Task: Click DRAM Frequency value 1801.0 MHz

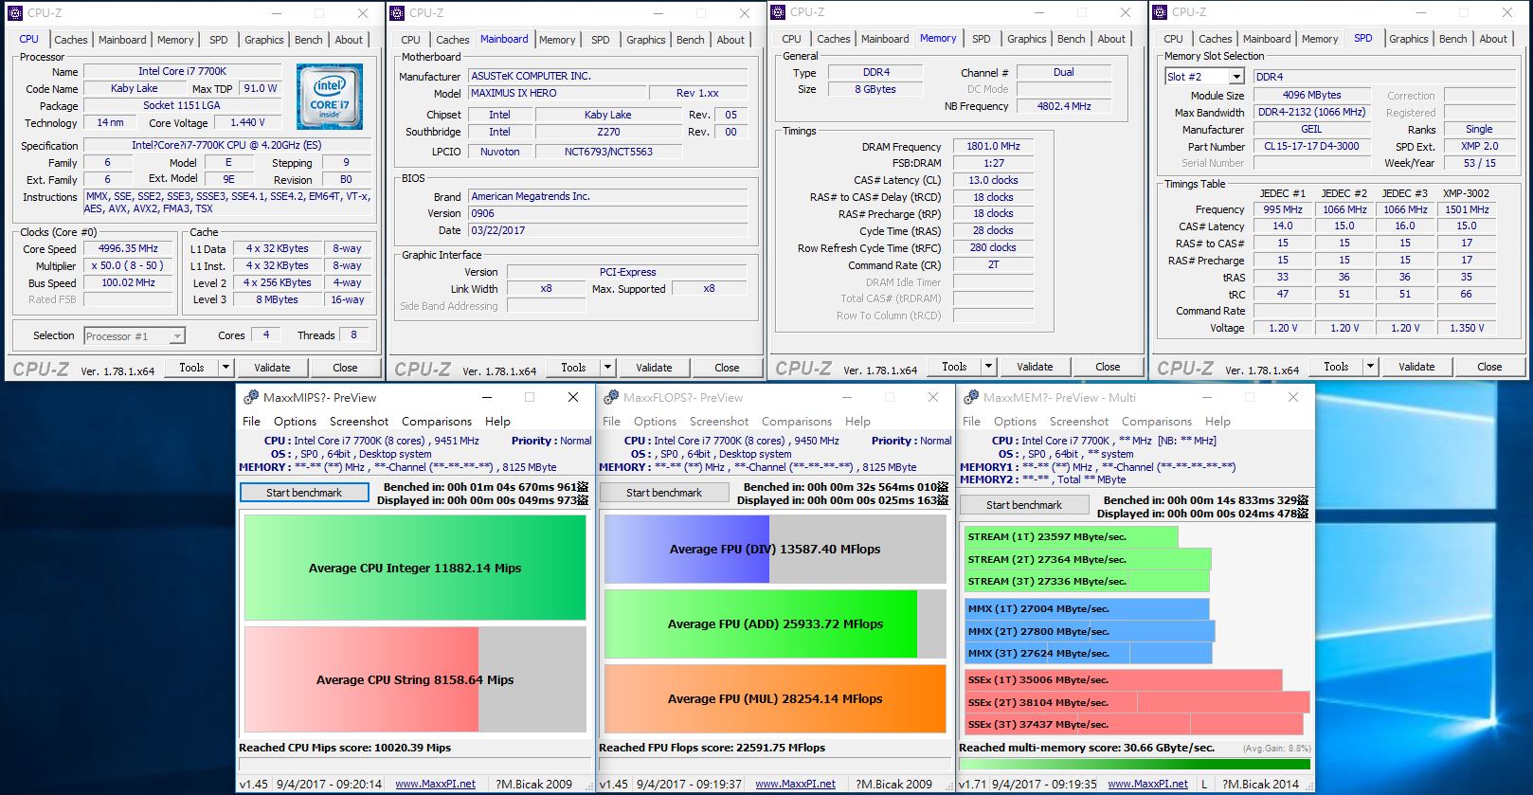Action: click(993, 146)
